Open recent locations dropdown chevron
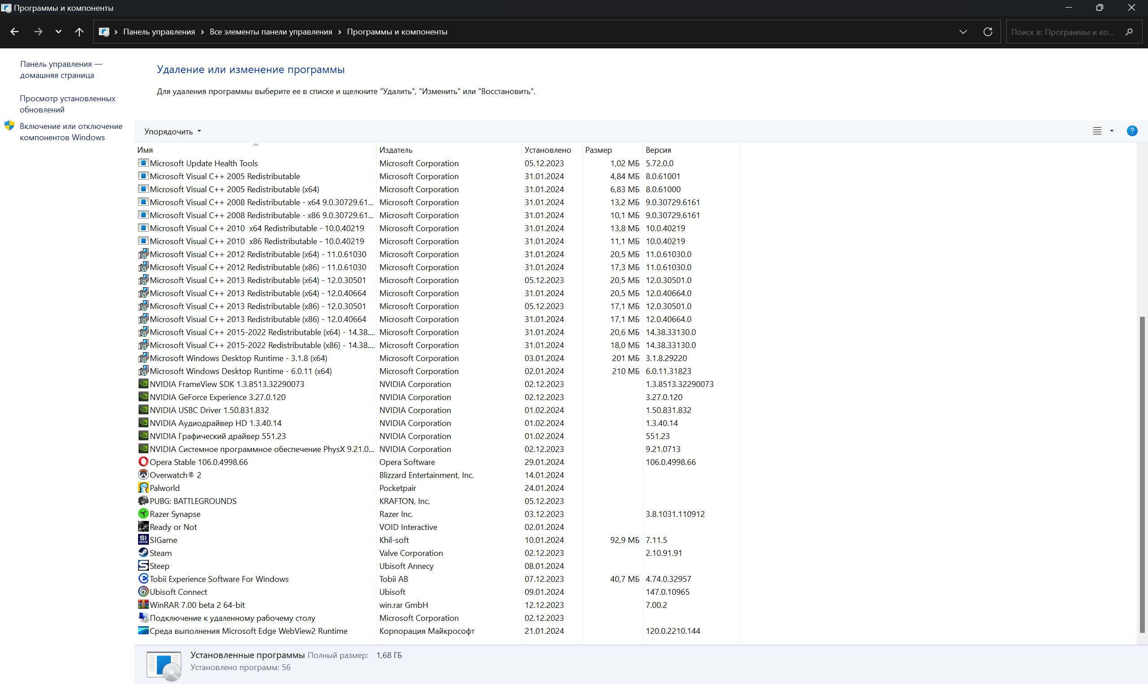This screenshot has height=684, width=1148. pyautogui.click(x=58, y=32)
